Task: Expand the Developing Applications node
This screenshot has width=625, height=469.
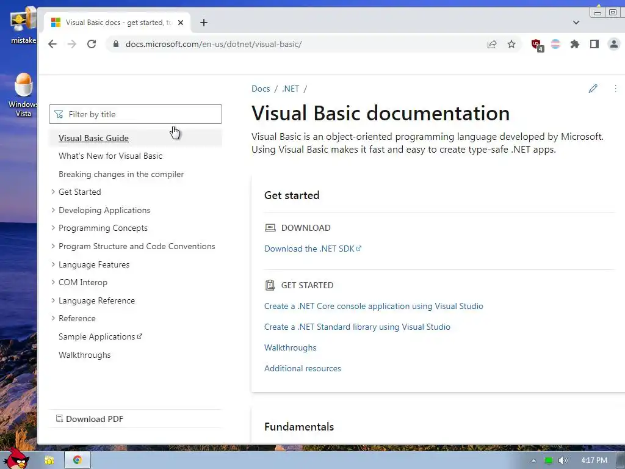Action: (53, 210)
